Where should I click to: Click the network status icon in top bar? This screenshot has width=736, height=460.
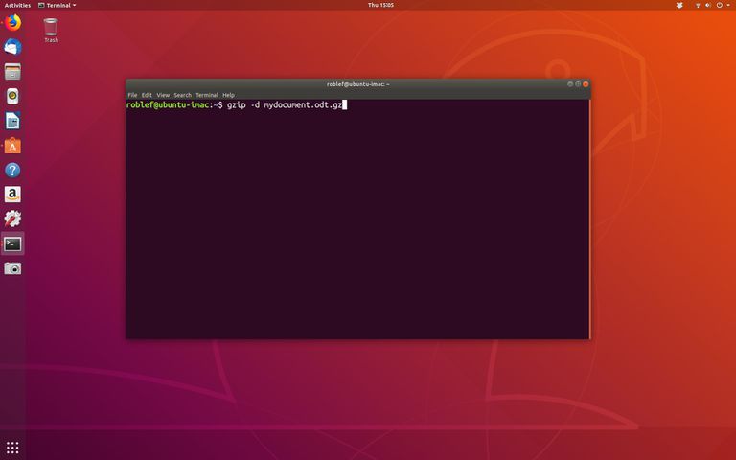(x=698, y=5)
